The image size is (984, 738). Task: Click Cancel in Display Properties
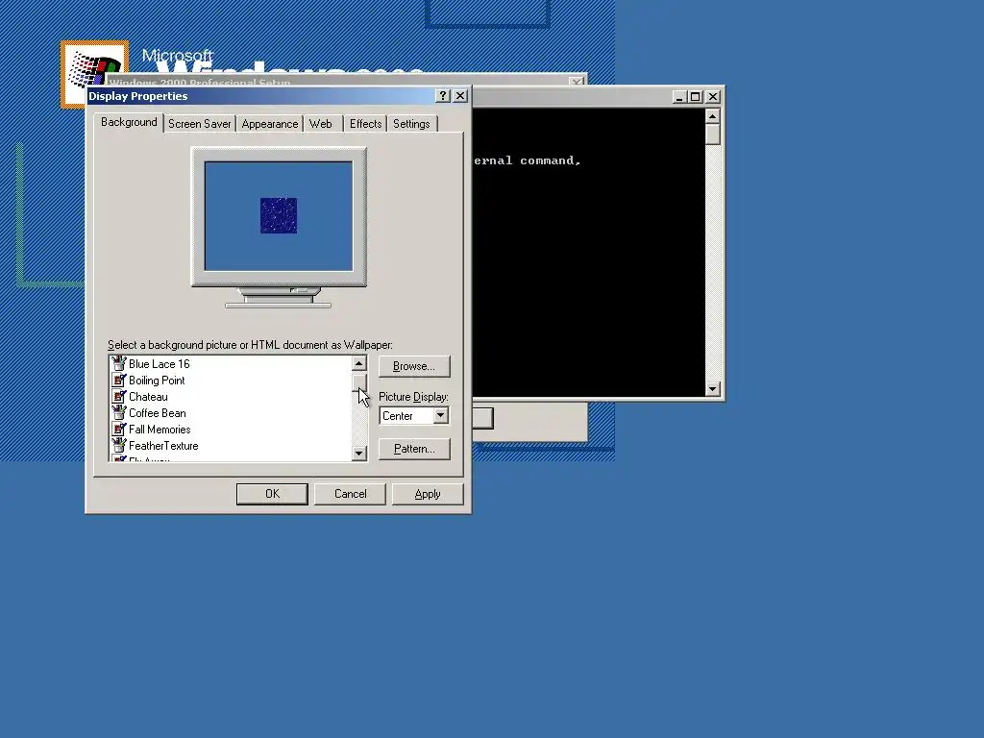tap(350, 494)
